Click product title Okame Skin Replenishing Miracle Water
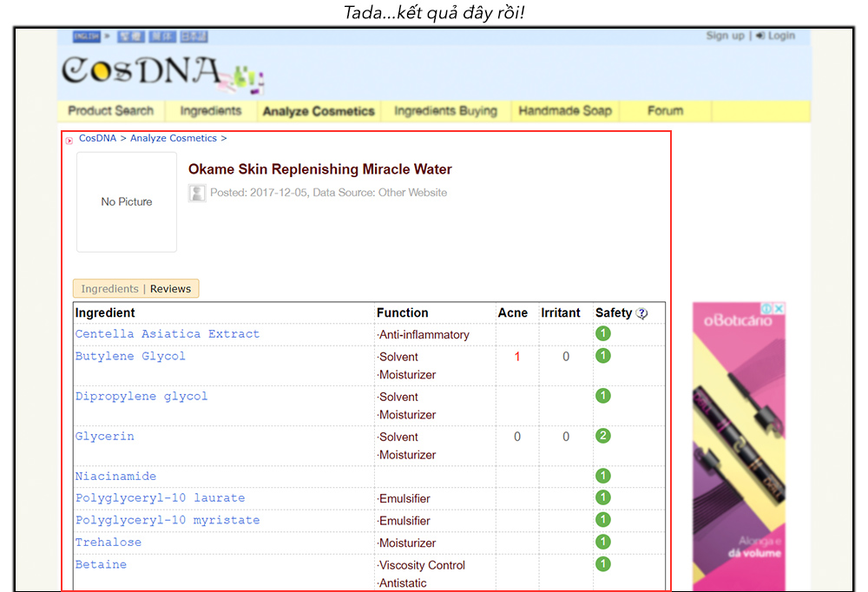868x592 pixels. 320,169
